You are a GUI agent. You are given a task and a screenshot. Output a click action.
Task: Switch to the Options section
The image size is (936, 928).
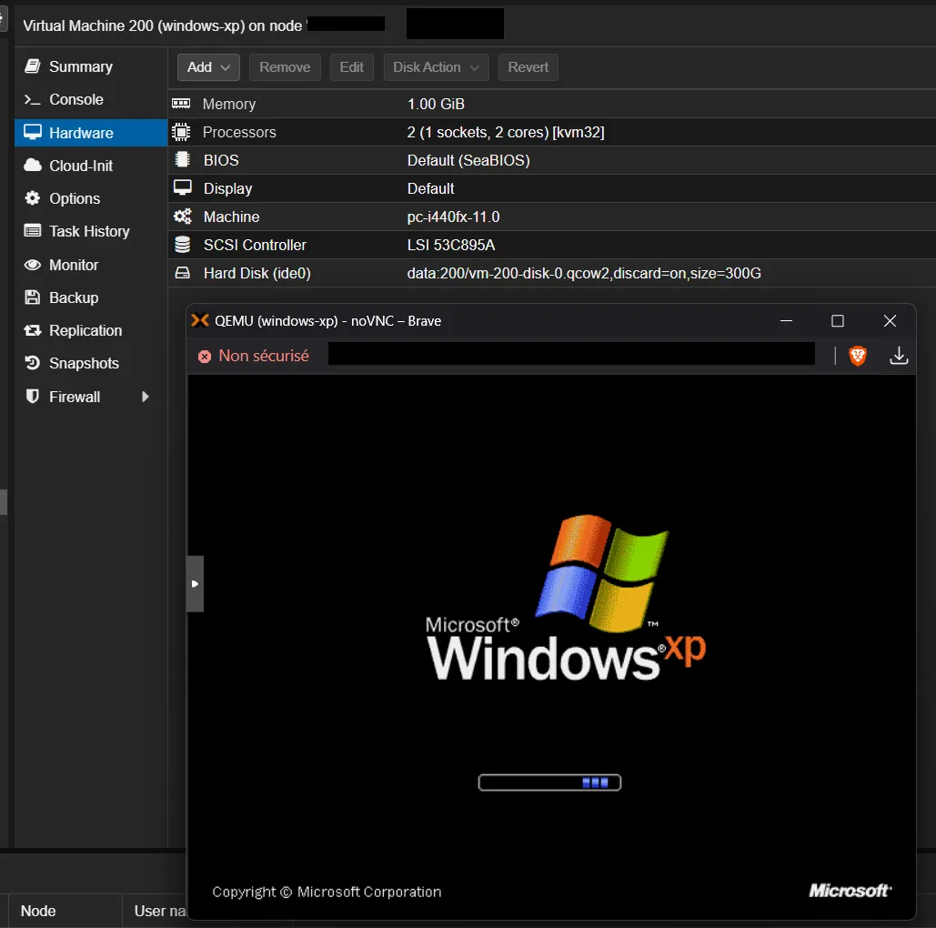click(x=91, y=198)
